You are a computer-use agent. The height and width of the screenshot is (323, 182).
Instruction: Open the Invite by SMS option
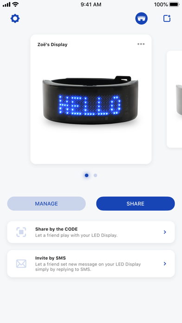[91, 264]
